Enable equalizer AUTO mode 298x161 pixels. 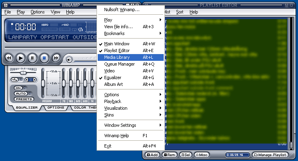21,93
